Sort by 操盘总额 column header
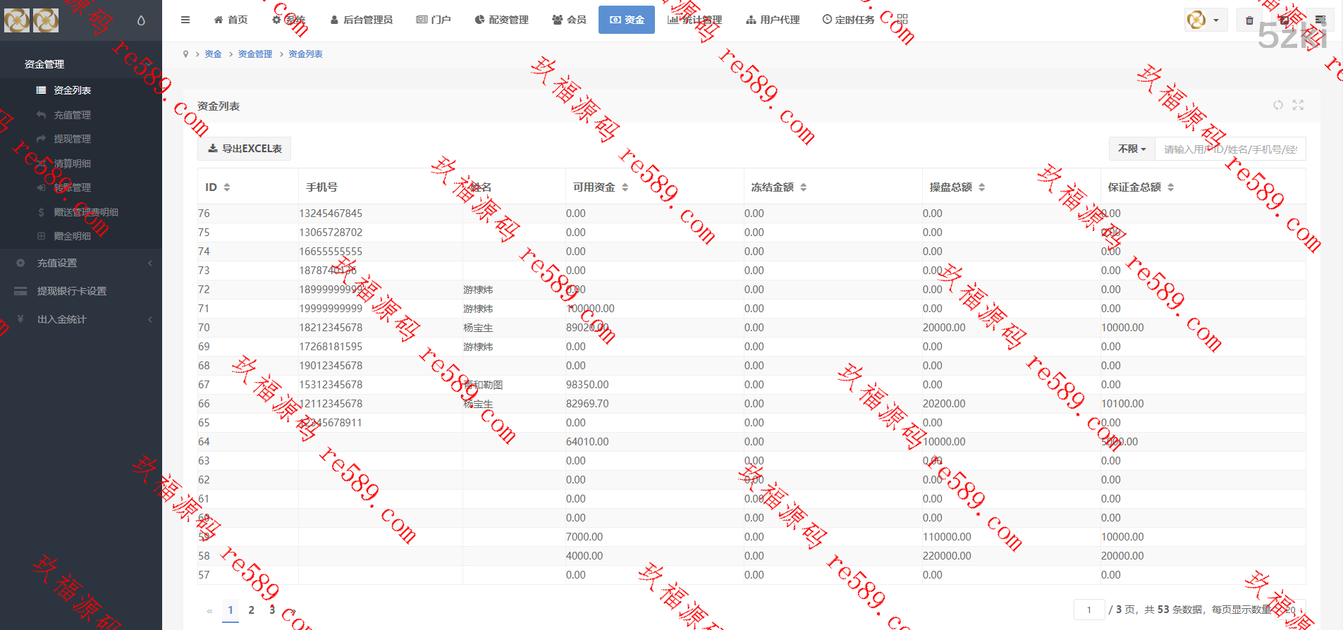 tap(957, 187)
